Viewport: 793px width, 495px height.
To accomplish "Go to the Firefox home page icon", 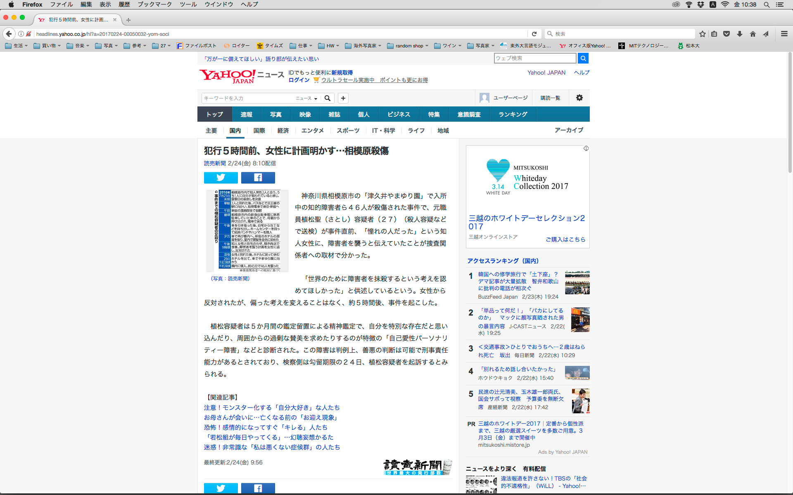I will click(753, 34).
